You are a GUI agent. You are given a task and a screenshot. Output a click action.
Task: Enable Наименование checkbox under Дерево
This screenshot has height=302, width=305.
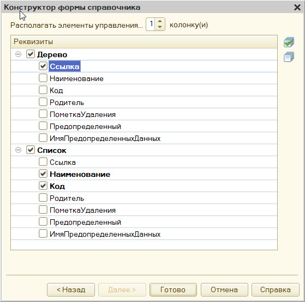click(x=43, y=78)
